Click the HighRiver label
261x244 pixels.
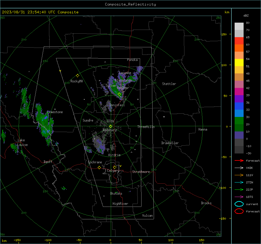coord(120,204)
